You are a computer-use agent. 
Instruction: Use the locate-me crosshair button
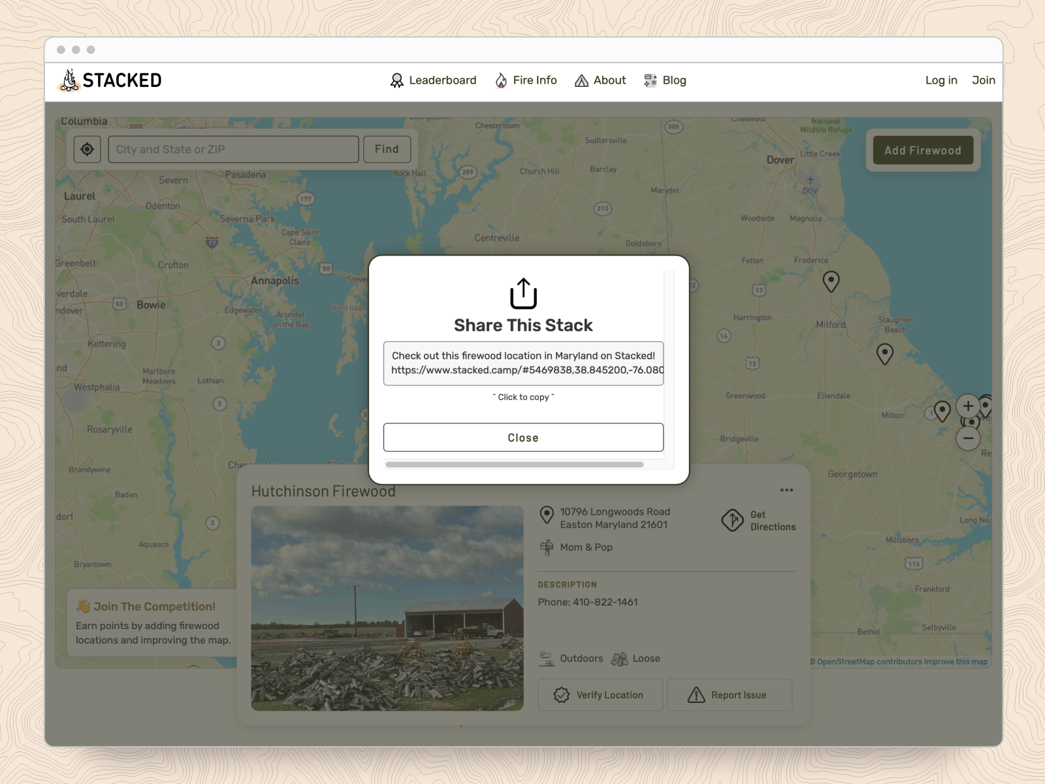pyautogui.click(x=87, y=150)
